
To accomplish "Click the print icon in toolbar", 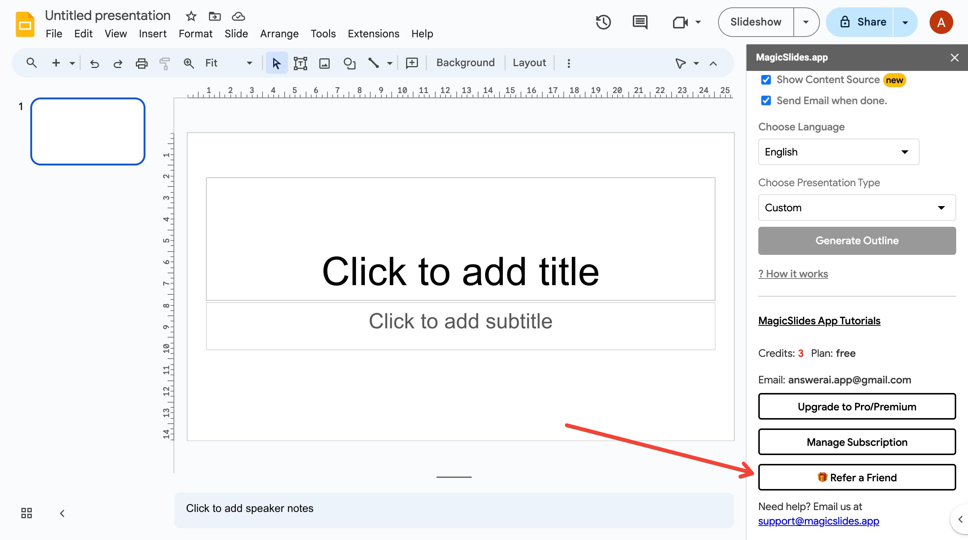I will tap(141, 63).
